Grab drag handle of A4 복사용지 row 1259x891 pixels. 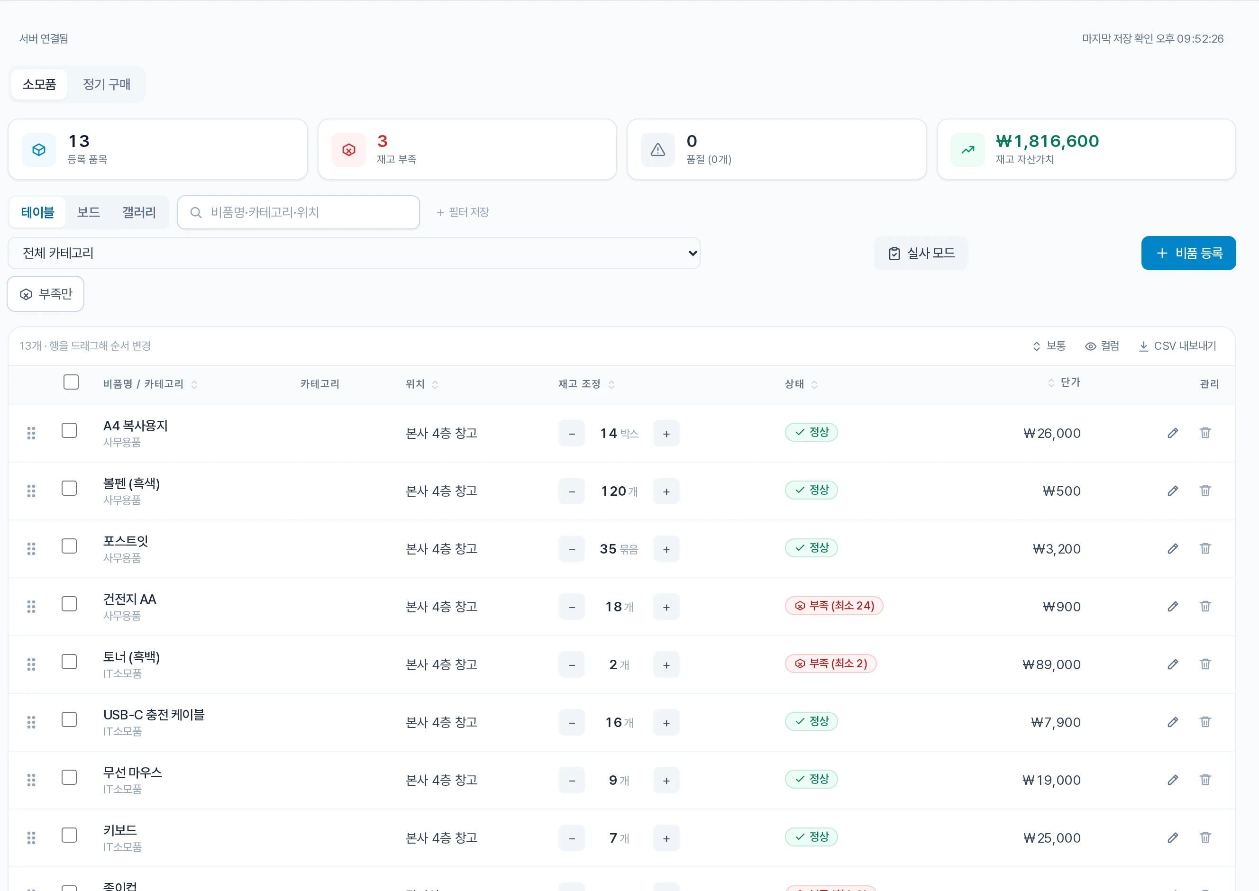[x=31, y=434]
